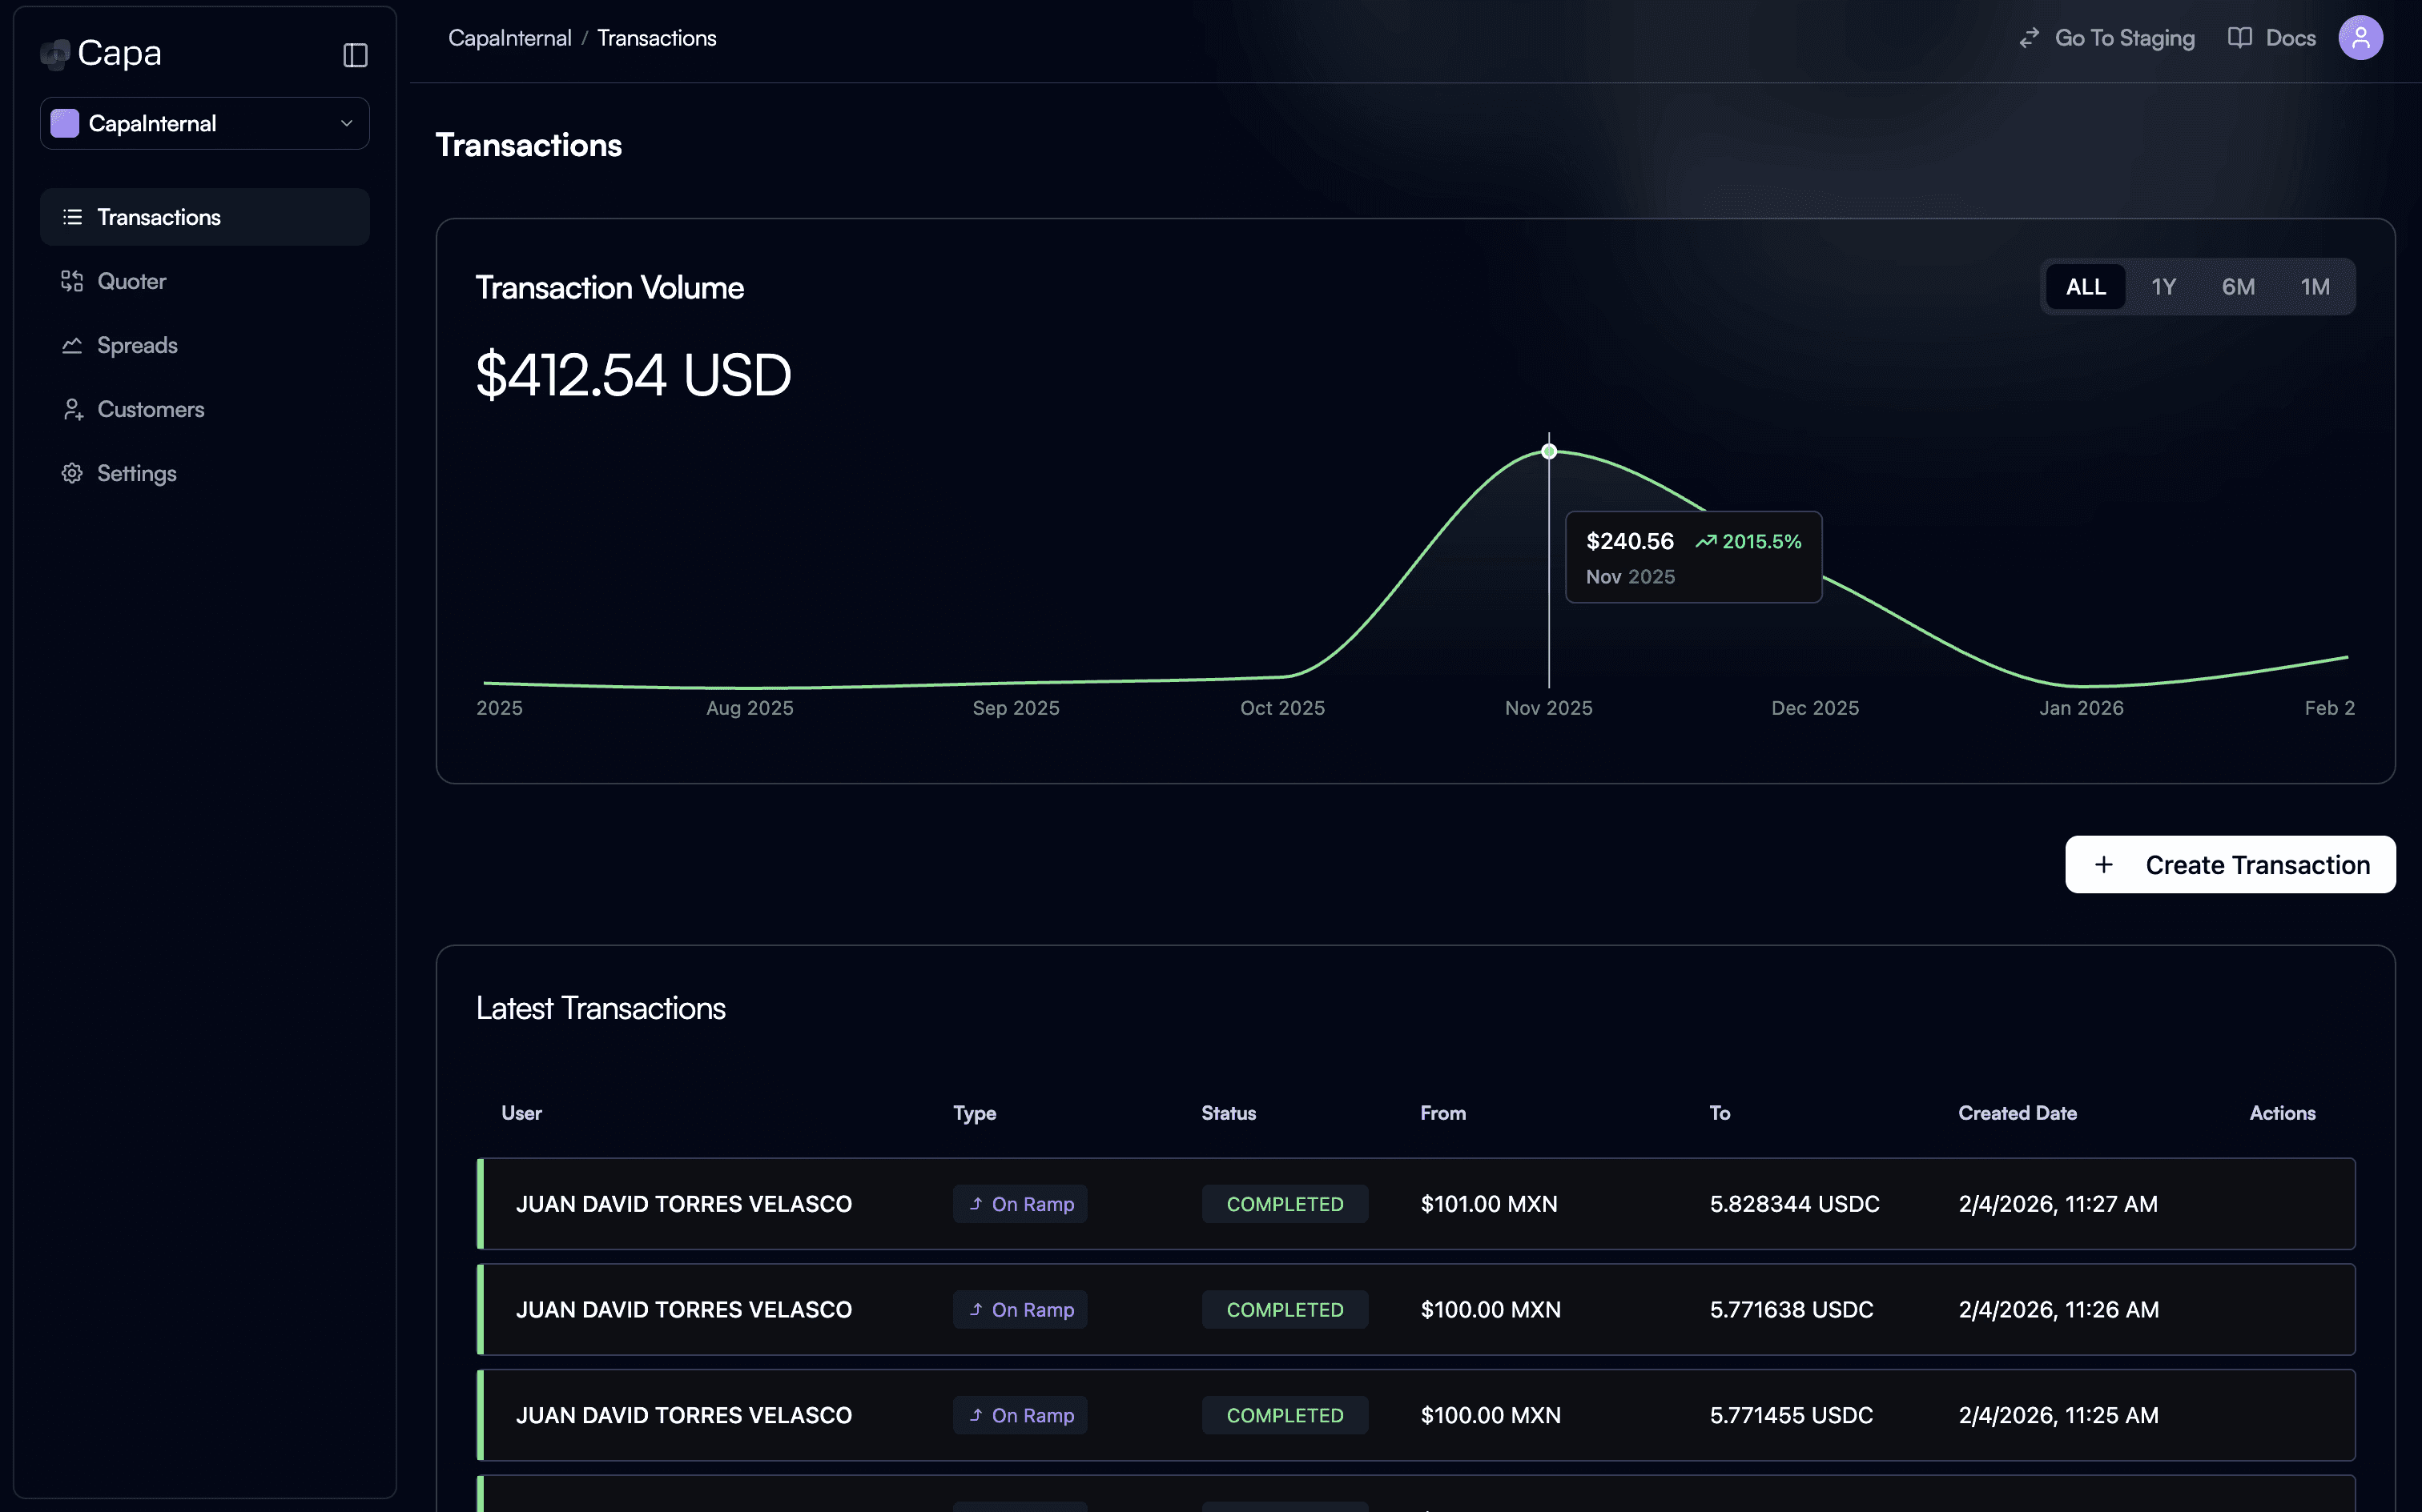Click the Quoter sidebar icon
The height and width of the screenshot is (1512, 2422).
tap(72, 281)
